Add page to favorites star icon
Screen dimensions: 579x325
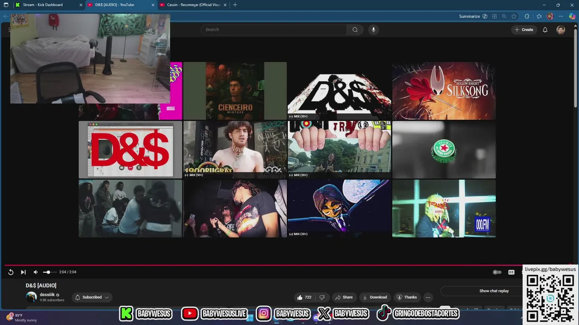pos(514,16)
